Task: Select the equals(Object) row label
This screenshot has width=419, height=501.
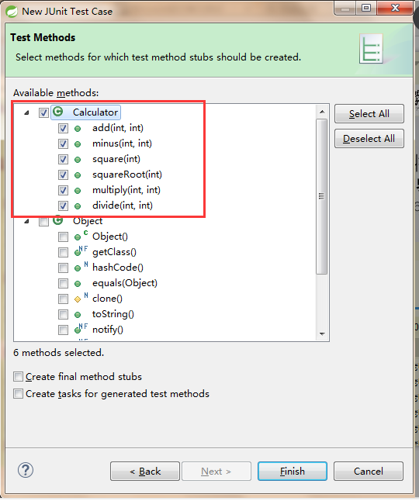Action: [x=125, y=283]
